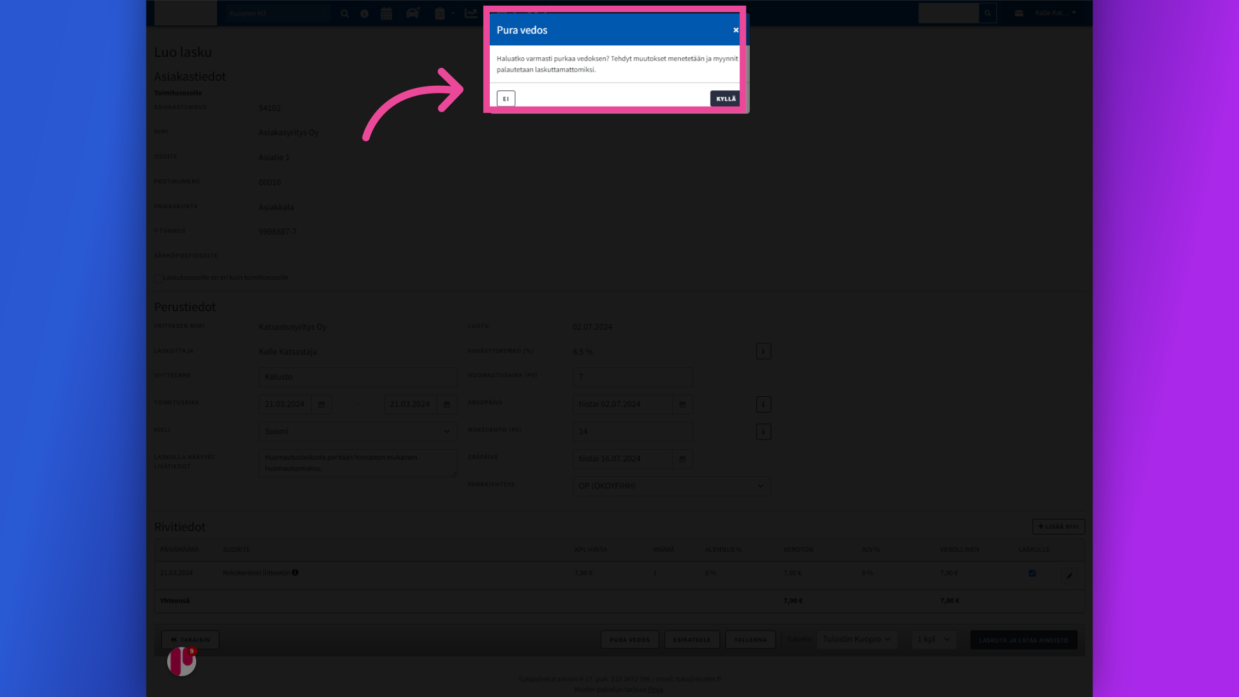Screen dimensions: 1239x697
Task: Click the Arvopäivä date field tiistai 02.07.2024
Action: (x=623, y=405)
